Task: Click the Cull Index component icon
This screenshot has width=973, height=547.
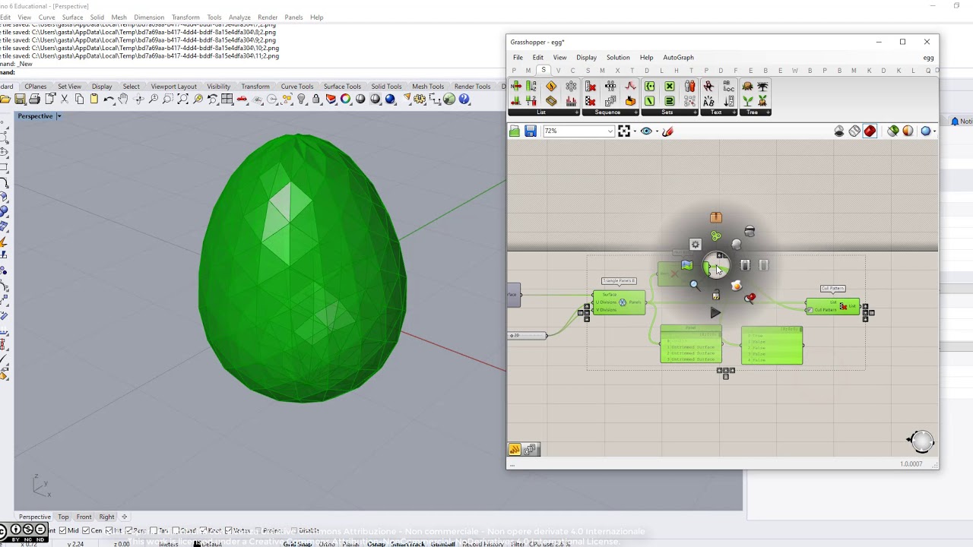Action: (590, 86)
